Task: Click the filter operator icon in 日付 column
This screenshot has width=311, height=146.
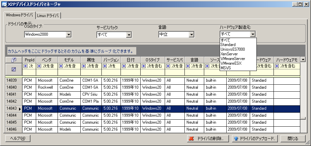Action: coord(124,66)
